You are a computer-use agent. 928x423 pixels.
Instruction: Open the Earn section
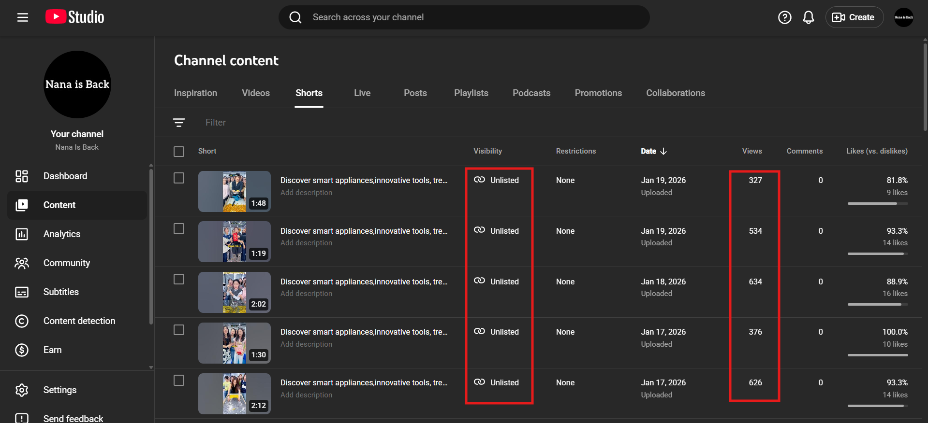(52, 350)
